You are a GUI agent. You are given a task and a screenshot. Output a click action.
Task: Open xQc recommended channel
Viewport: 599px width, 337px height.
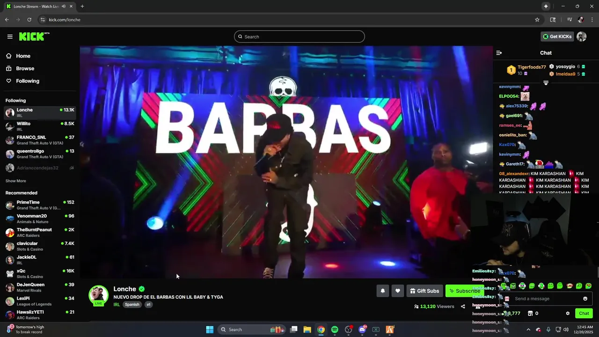point(40,273)
